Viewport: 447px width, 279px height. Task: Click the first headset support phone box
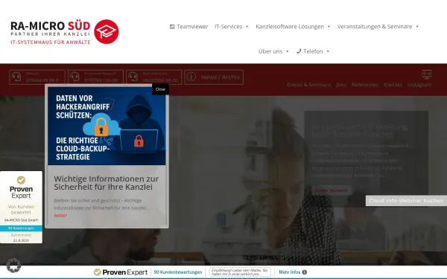[x=37, y=77]
